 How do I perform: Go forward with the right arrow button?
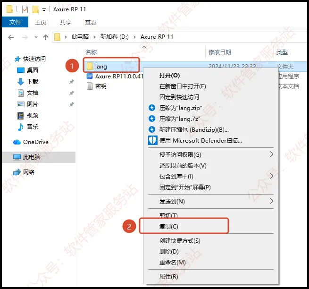tap(25, 37)
